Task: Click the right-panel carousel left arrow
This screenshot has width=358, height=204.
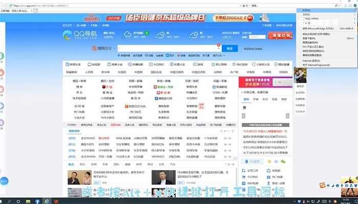Action: [x=243, y=116]
